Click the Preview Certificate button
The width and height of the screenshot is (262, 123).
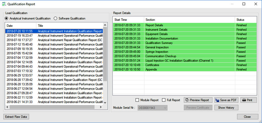(x=198, y=108)
